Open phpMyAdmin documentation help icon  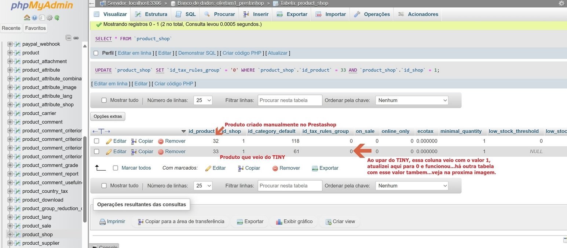tap(34, 18)
